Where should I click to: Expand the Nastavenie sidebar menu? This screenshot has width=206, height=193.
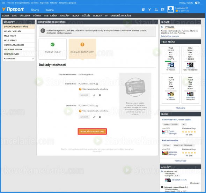click(19, 59)
